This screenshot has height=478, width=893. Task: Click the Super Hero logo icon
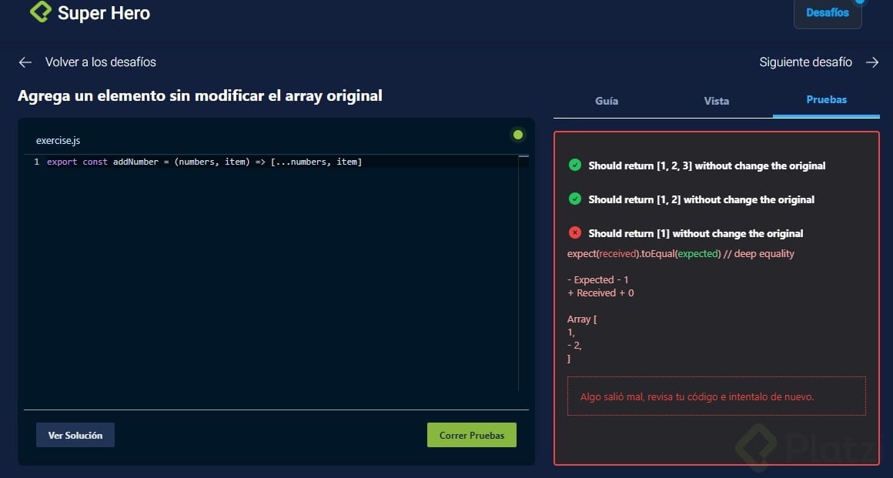tap(40, 12)
